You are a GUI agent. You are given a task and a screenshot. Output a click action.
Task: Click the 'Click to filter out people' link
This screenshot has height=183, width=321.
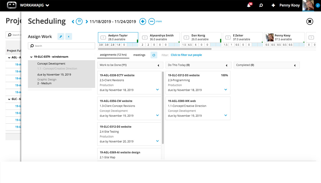(186, 55)
